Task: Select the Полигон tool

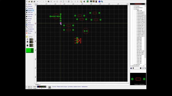Action: point(30,17)
